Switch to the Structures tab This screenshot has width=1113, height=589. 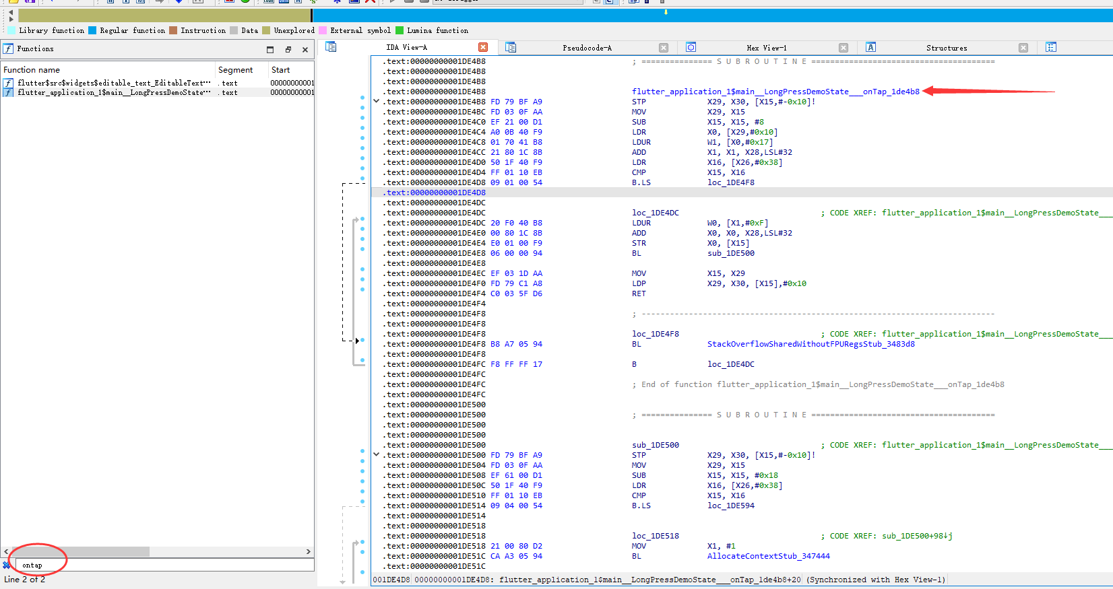pos(947,48)
